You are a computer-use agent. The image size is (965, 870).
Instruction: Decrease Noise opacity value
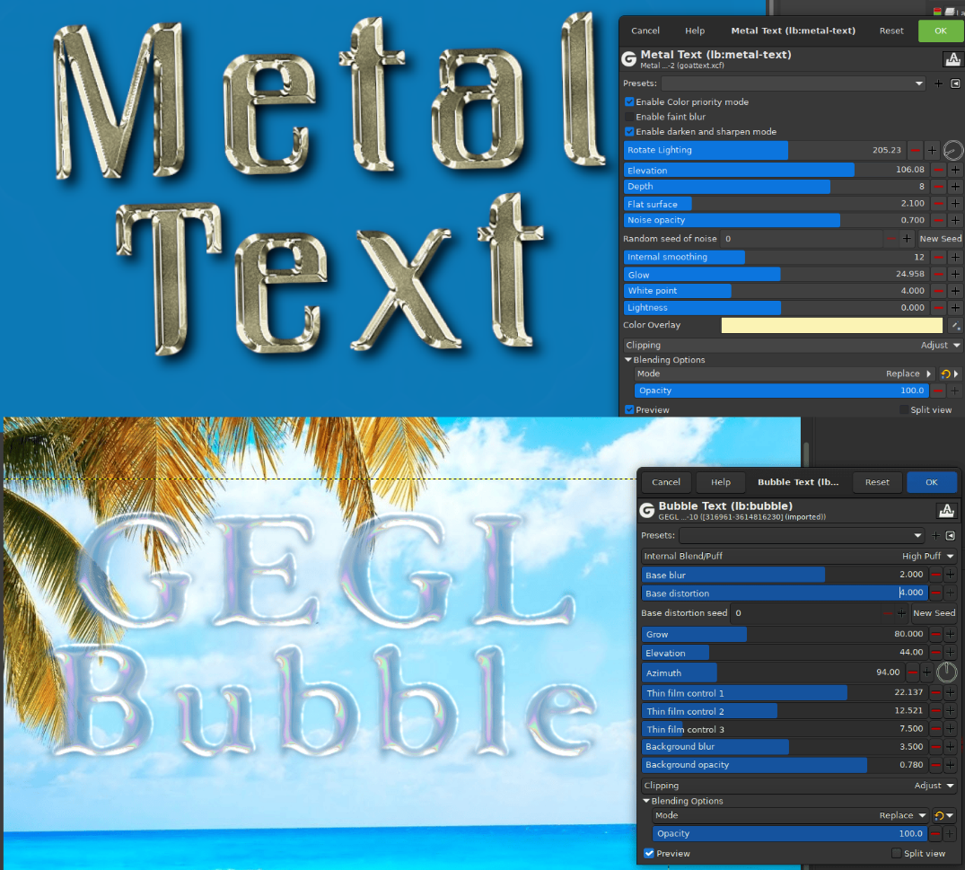click(939, 220)
